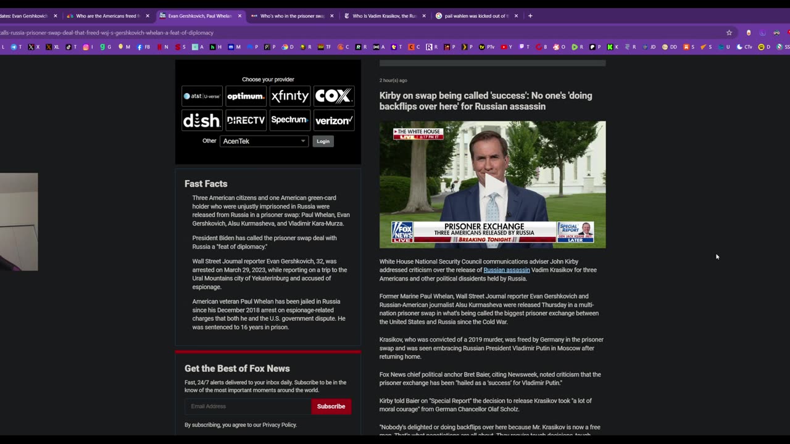Open the Facebook FB bookmark
This screenshot has height=444, width=790.
coord(143,47)
